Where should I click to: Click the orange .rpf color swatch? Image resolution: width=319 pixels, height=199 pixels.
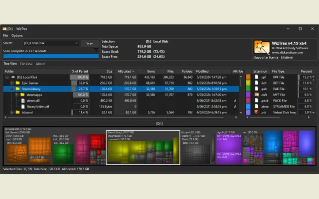(x=248, y=77)
